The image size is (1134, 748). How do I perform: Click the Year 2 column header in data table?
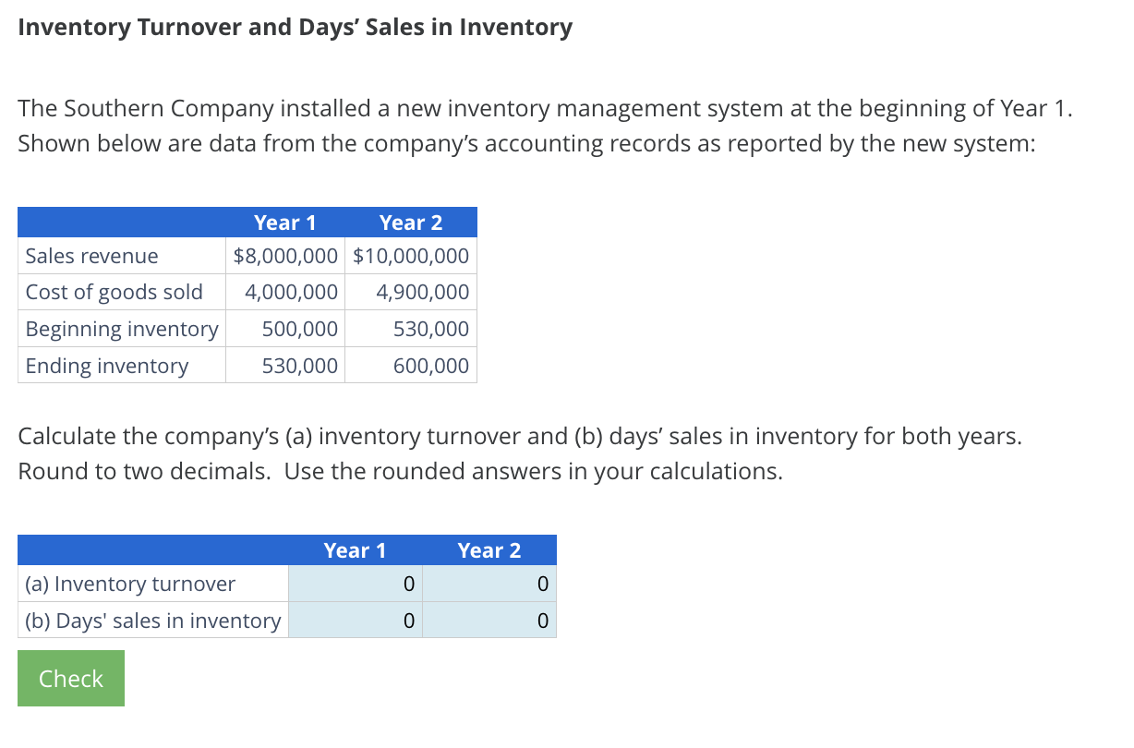(410, 222)
